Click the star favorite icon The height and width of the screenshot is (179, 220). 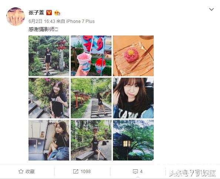21,171
